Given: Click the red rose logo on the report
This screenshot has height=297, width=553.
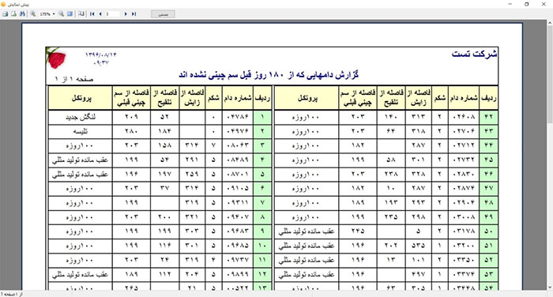Looking at the screenshot, I should click(56, 58).
